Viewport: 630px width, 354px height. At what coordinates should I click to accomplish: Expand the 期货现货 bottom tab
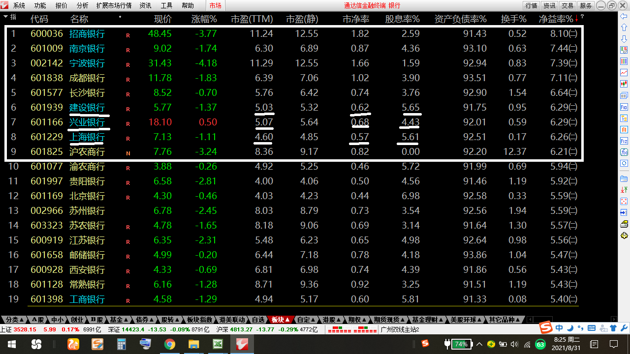click(x=389, y=320)
